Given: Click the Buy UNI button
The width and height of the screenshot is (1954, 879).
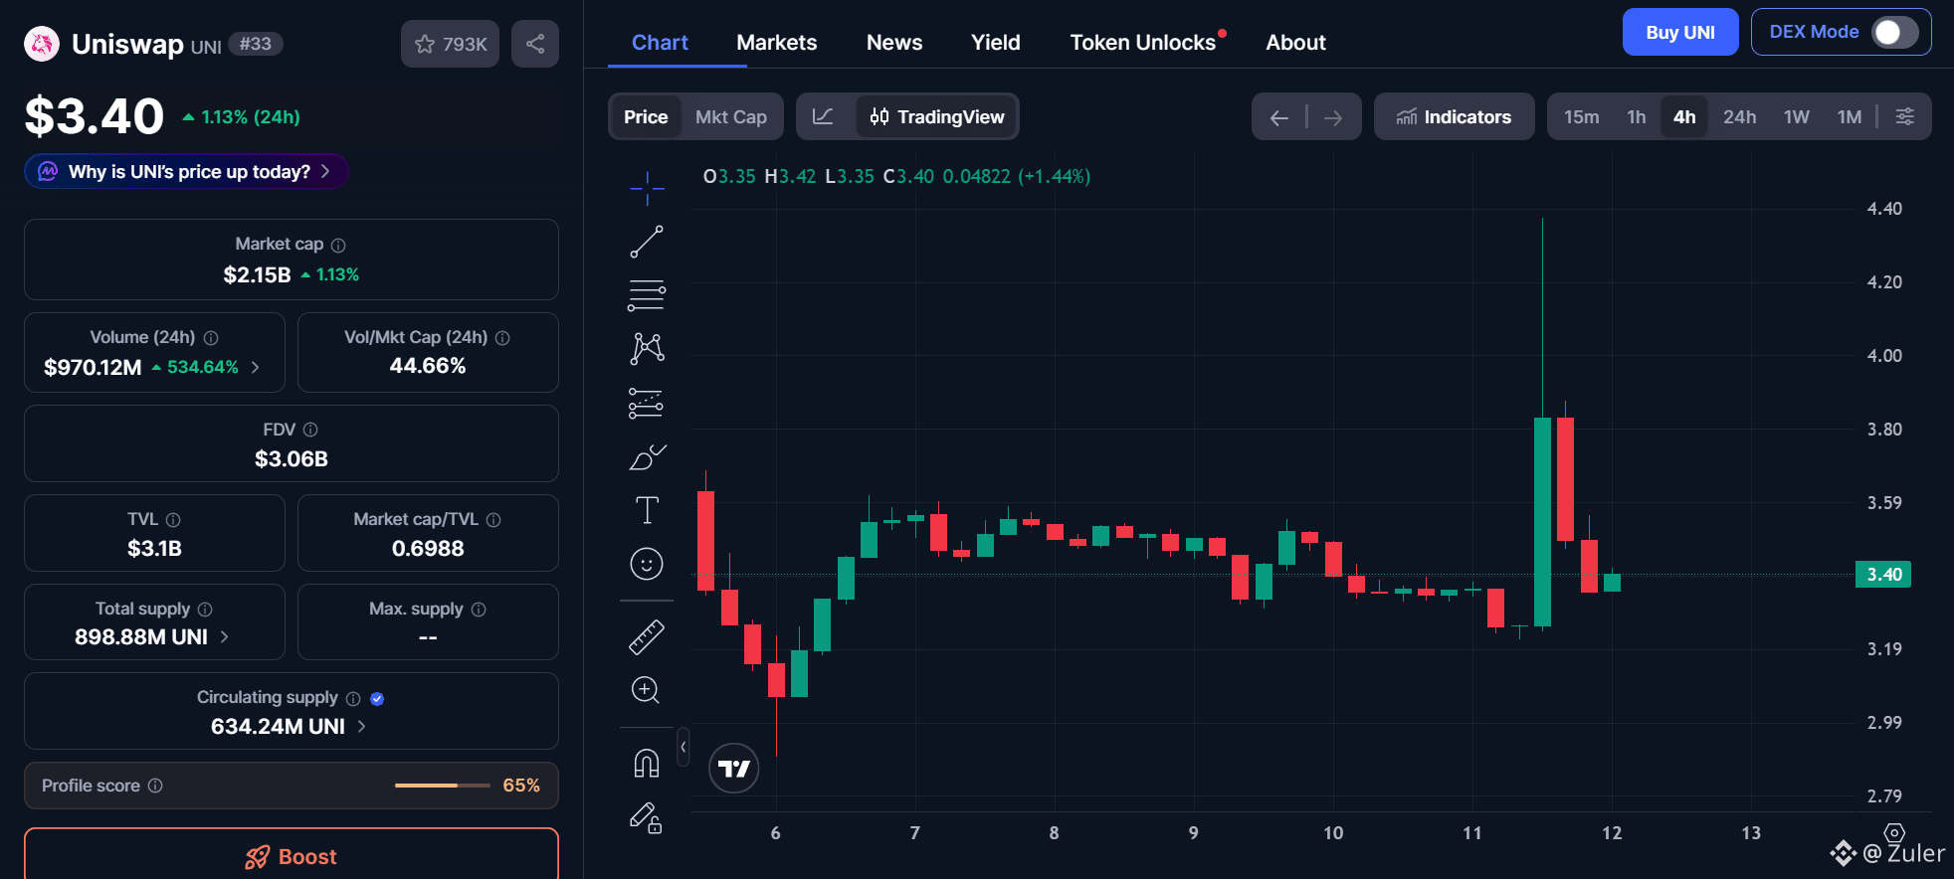Looking at the screenshot, I should (x=1680, y=32).
